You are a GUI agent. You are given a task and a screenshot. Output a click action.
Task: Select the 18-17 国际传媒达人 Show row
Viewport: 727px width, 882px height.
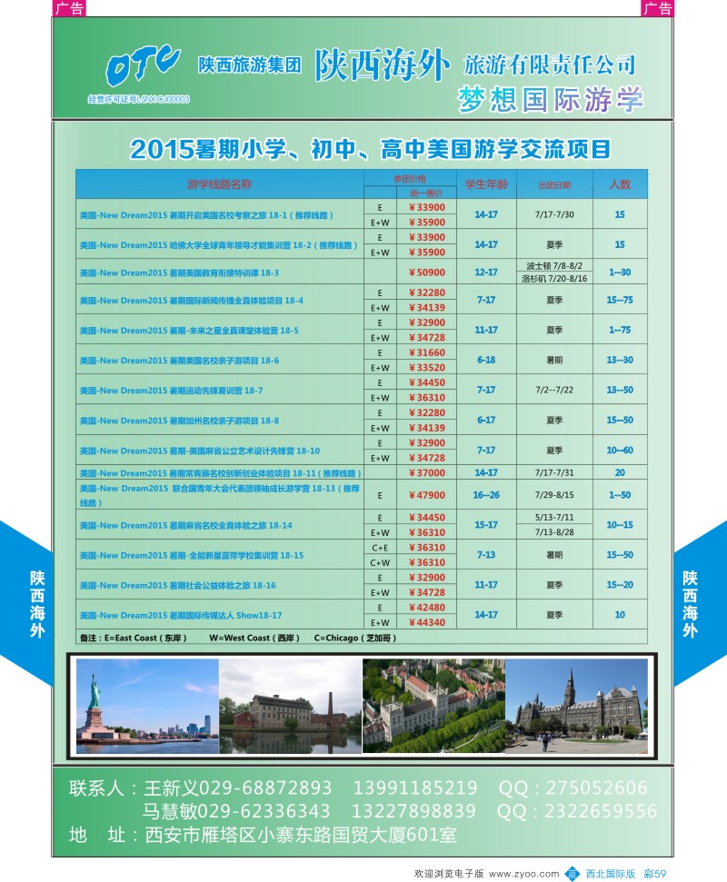click(x=362, y=615)
